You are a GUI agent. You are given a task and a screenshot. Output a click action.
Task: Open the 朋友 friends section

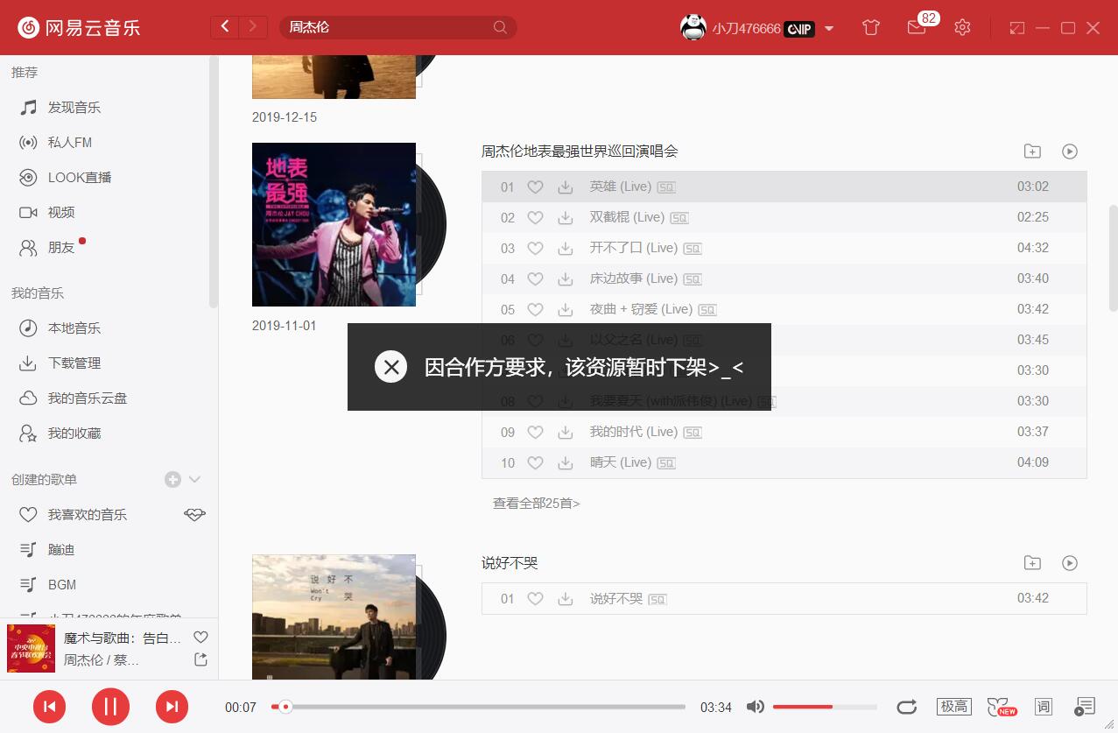coord(60,247)
